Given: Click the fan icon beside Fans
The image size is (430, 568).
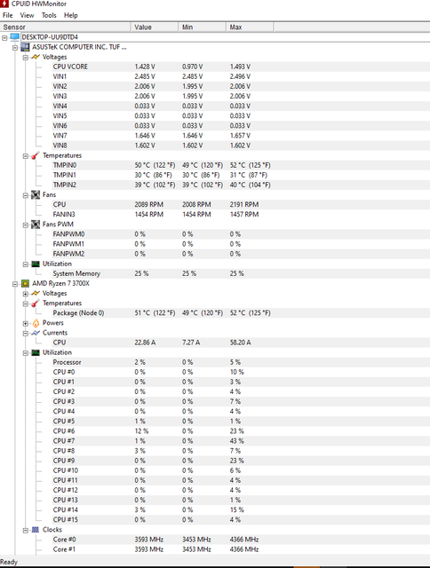Looking at the screenshot, I should (x=36, y=195).
